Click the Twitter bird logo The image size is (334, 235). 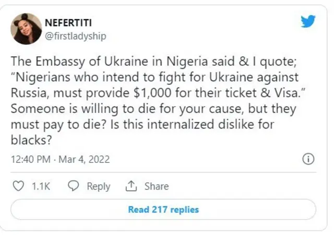point(308,21)
